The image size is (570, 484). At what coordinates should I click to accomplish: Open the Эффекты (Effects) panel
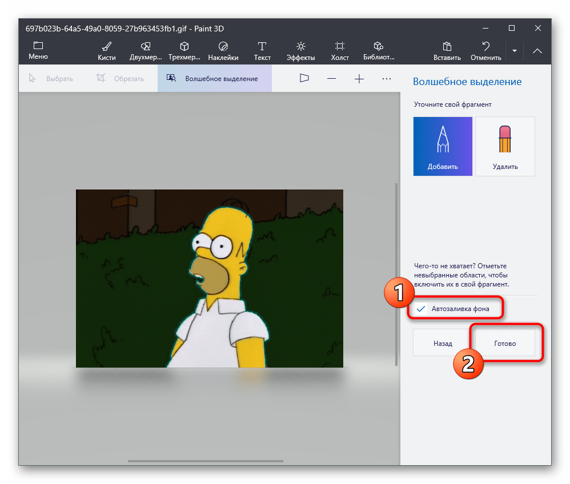[x=300, y=50]
